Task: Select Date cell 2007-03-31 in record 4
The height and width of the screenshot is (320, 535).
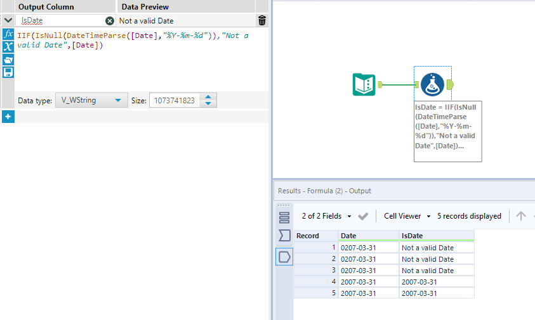Action: [369, 282]
